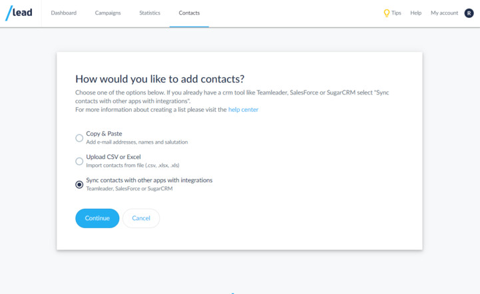Click the Teamleader, SalesForce or SugarCRM description
This screenshot has width=480, height=294.
(129, 189)
